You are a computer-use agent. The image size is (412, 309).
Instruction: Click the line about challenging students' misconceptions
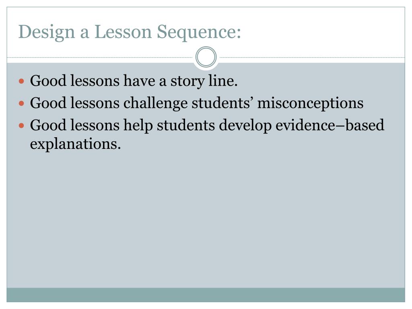click(x=197, y=103)
